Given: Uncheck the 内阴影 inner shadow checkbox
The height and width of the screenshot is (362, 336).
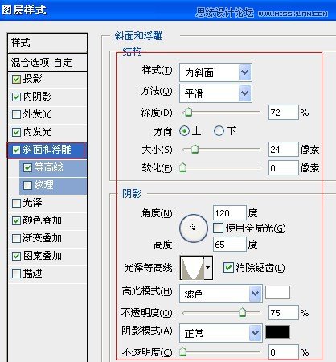Looking at the screenshot, I should coord(16,97).
